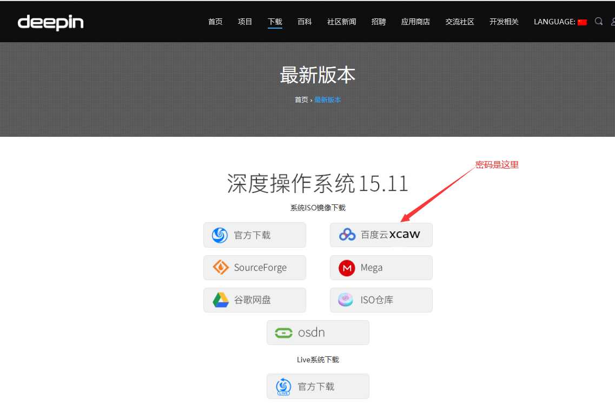Image resolution: width=615 pixels, height=405 pixels.
Task: Click the deepin logo
Action: tap(51, 22)
